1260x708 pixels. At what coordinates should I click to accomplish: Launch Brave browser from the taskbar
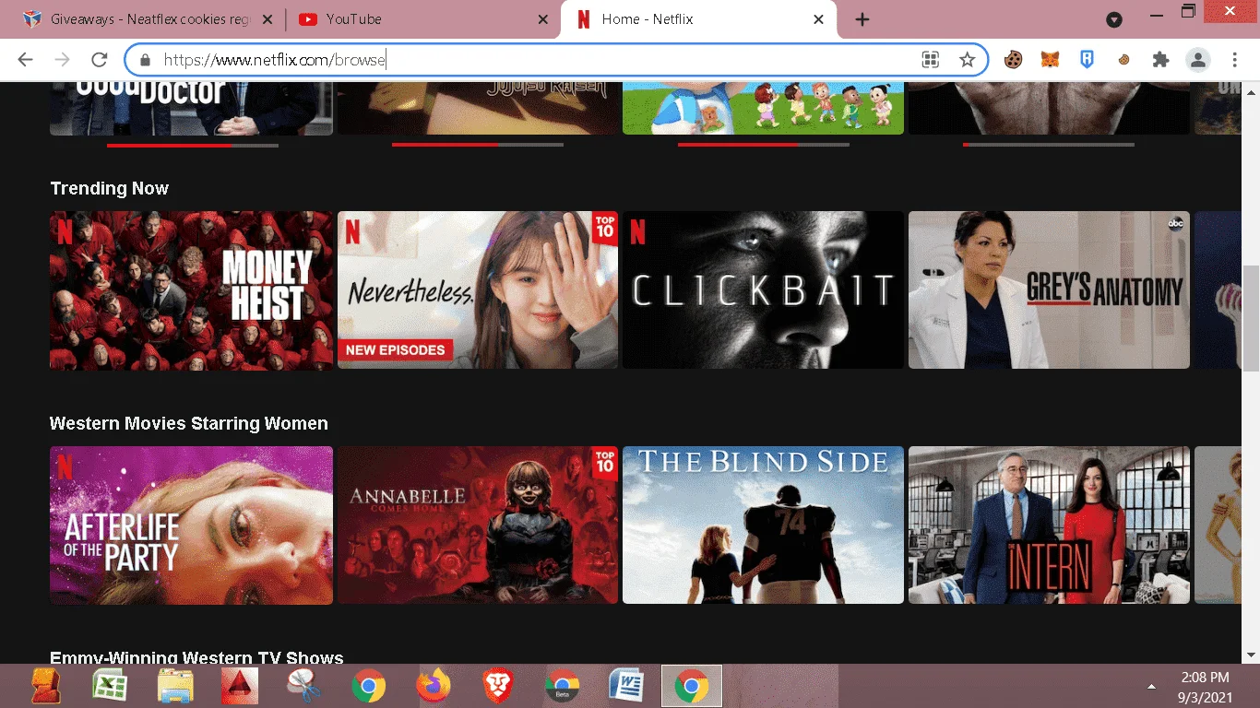(497, 686)
